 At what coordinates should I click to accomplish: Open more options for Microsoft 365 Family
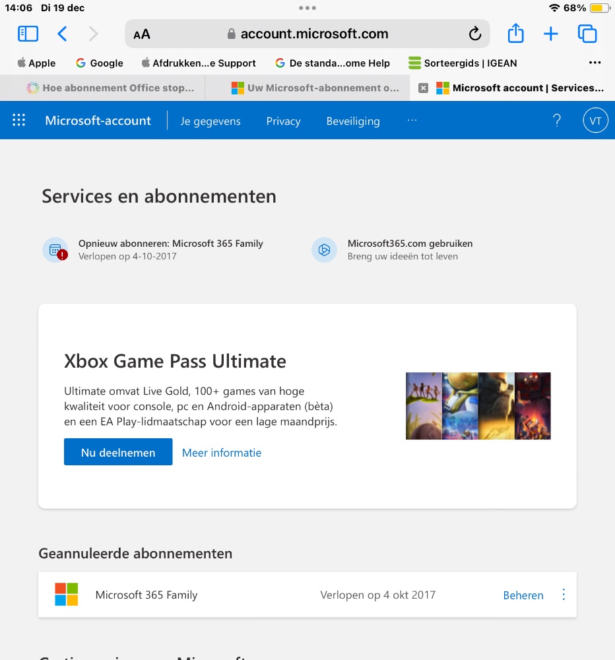coord(564,595)
